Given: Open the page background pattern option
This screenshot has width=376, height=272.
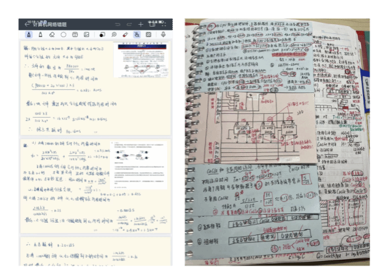Looking at the screenshot, I should pyautogui.click(x=148, y=34).
